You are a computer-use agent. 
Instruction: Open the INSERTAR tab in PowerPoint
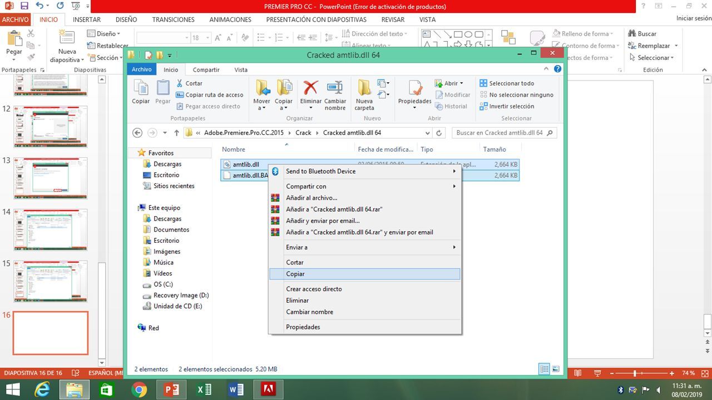pos(87,19)
